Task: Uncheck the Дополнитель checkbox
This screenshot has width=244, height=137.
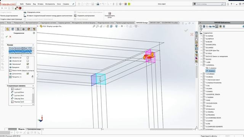Action: tap(28, 73)
